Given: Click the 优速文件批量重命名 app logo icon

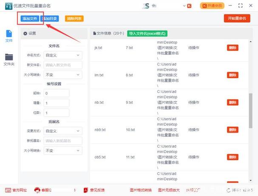Looking at the screenshot, I should coord(9,6).
